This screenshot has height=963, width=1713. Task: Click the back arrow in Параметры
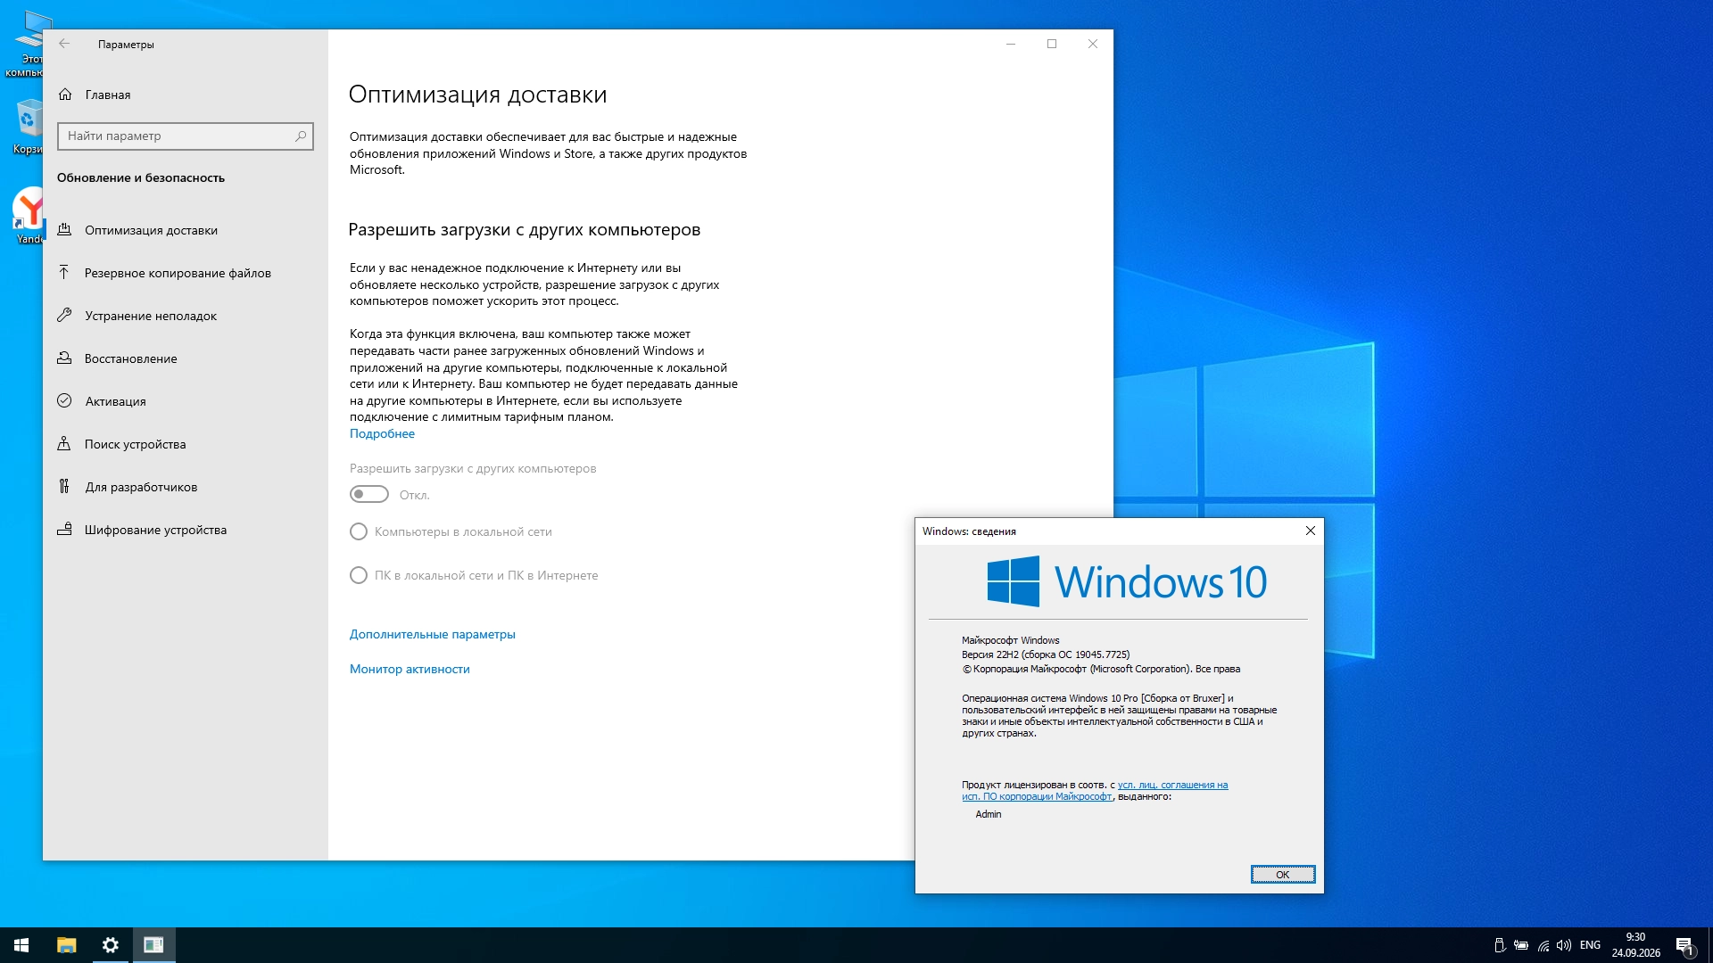coord(64,44)
